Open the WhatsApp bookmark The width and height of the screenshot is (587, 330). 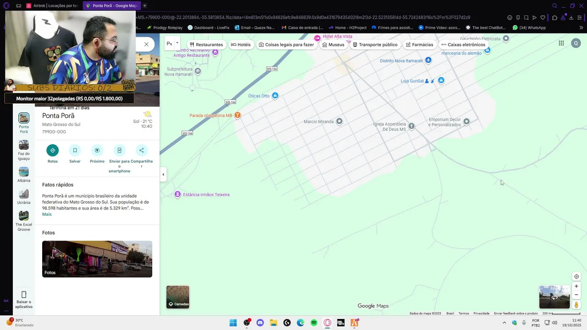tap(529, 27)
